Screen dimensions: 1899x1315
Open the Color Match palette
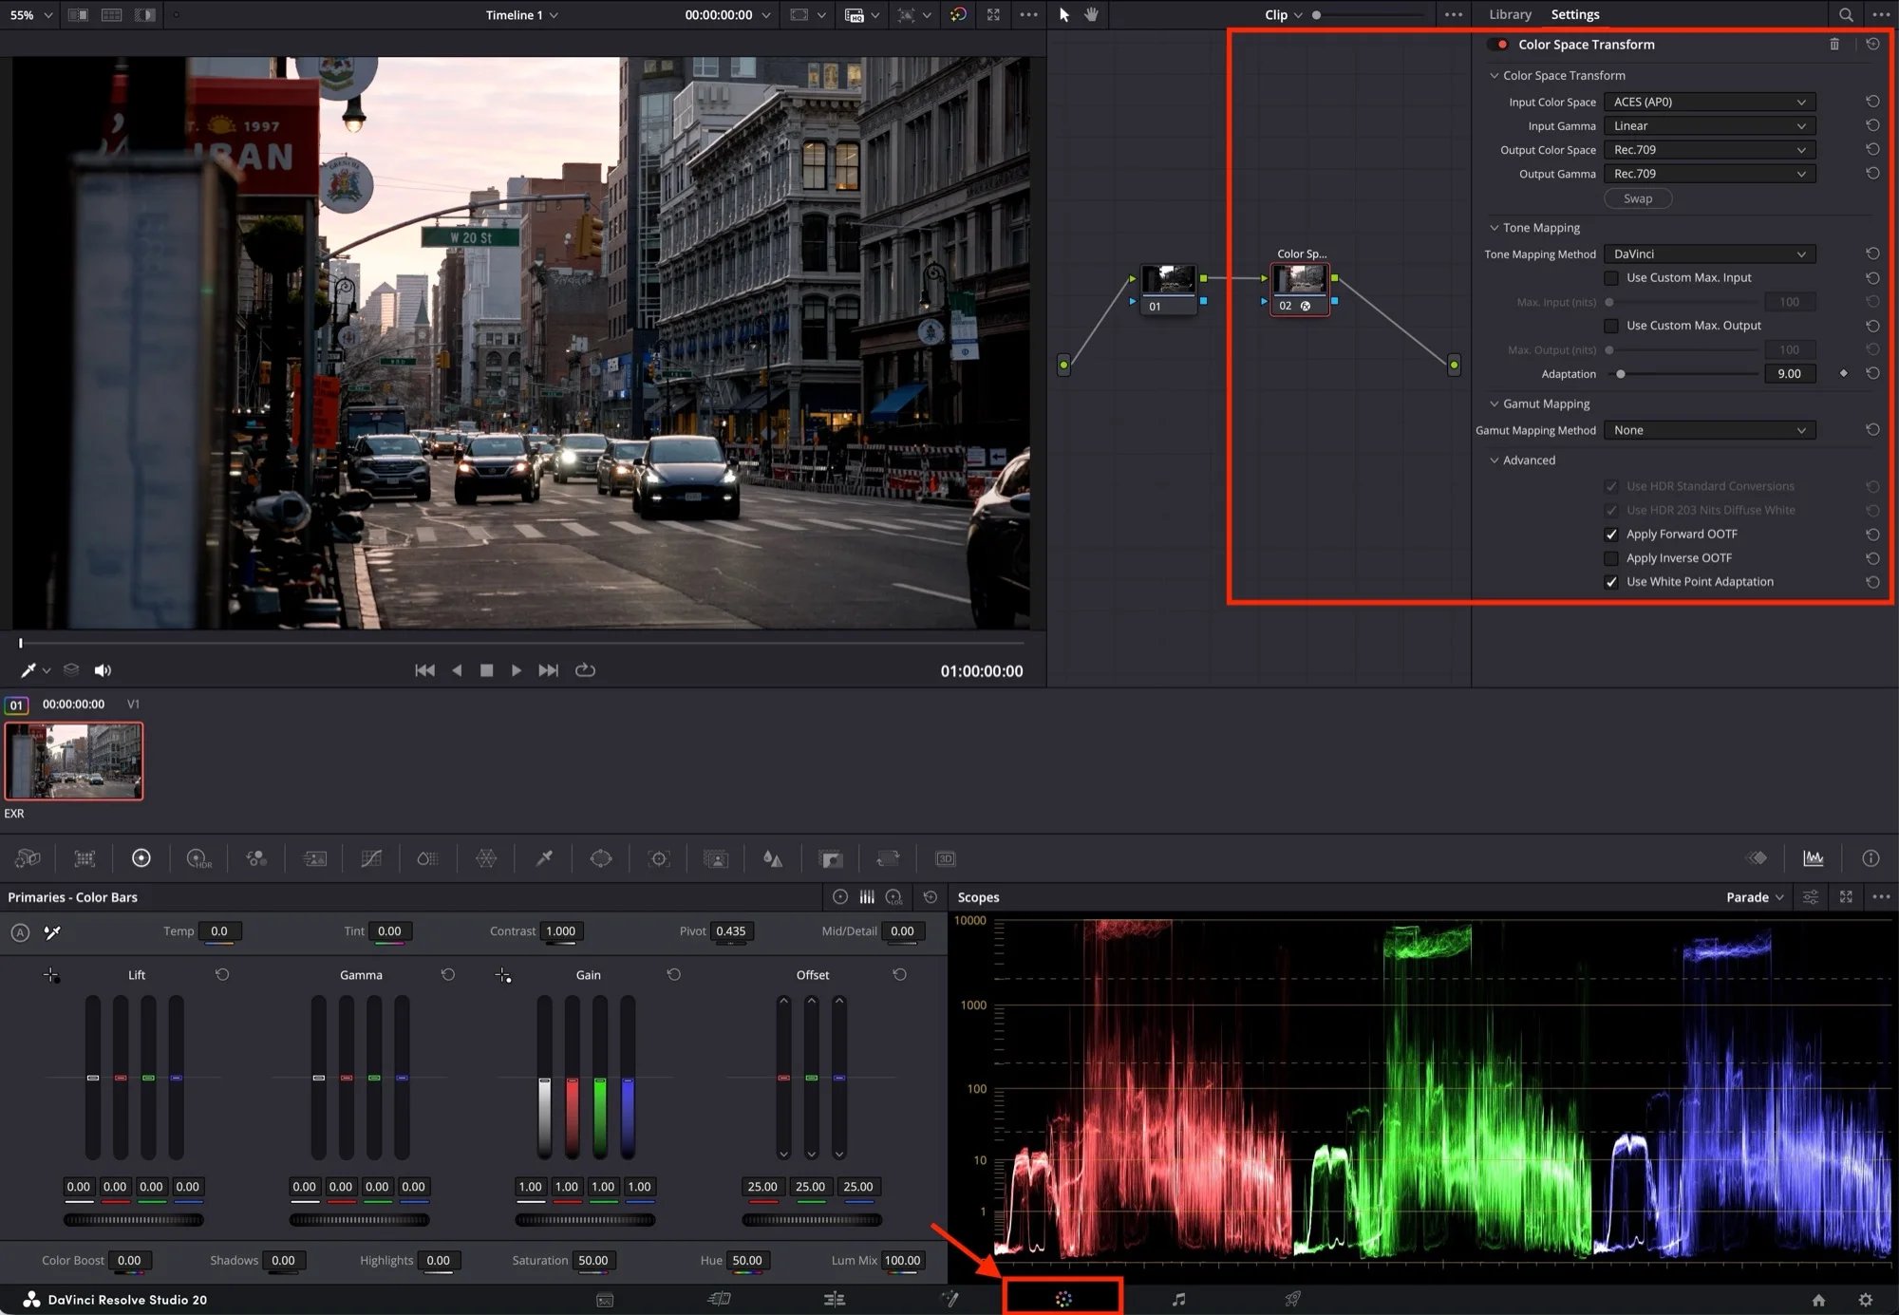pos(85,858)
